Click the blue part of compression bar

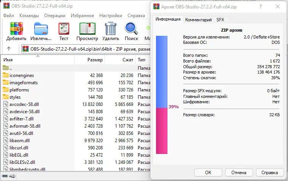pos(162,72)
